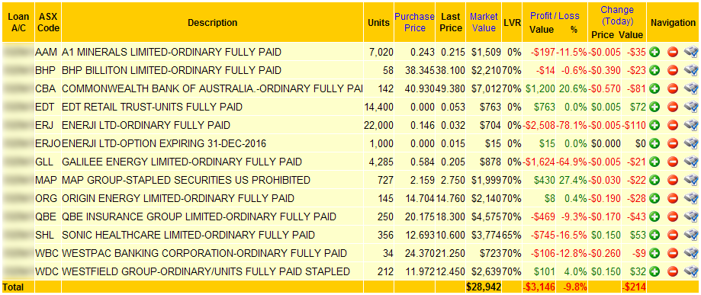The width and height of the screenshot is (701, 295).
Task: Open details icon for AAM row
Action: [691, 53]
